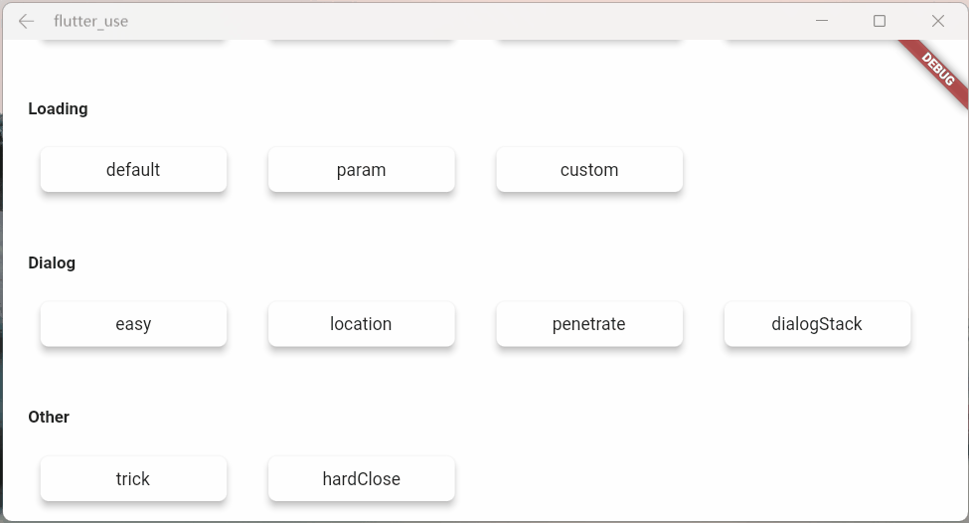969x523 pixels.
Task: Launch the custom loading example
Action: [x=589, y=169]
